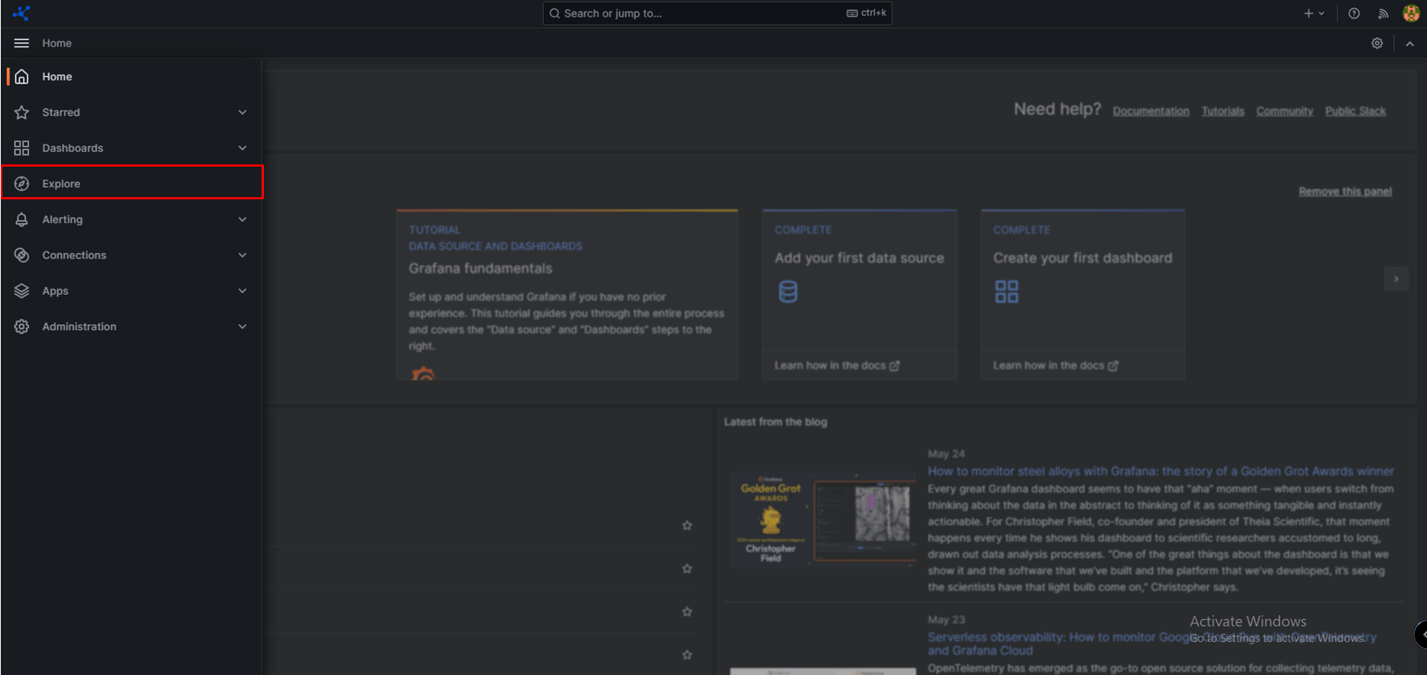Open the help question mark icon
The height and width of the screenshot is (675, 1427).
pyautogui.click(x=1353, y=13)
